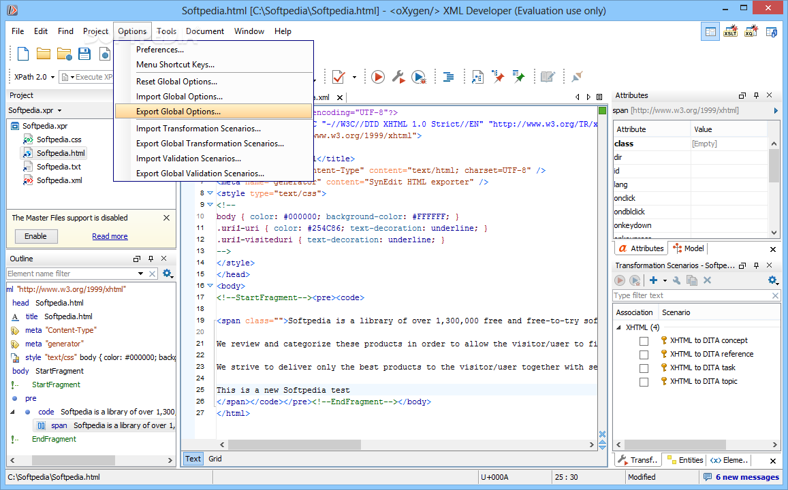
Task: Click the Save floppy disk icon
Action: coord(84,54)
